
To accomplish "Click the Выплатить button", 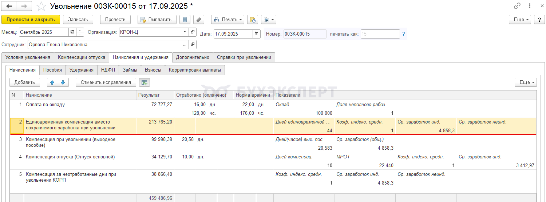I will [x=157, y=19].
